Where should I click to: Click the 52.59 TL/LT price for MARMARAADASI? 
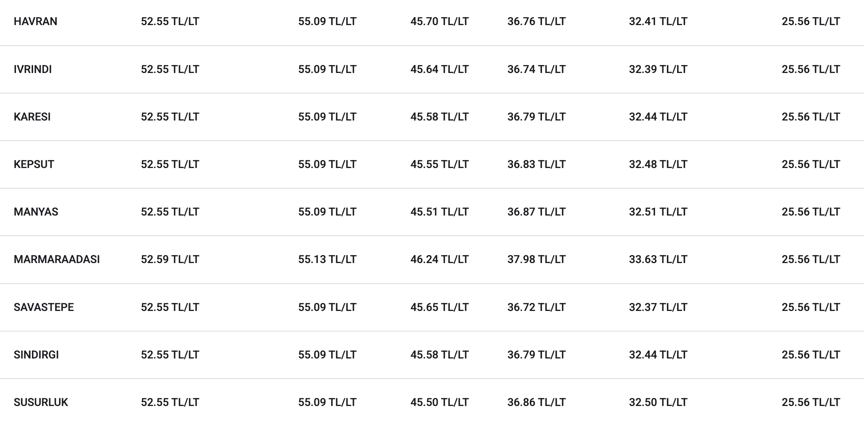coord(170,259)
